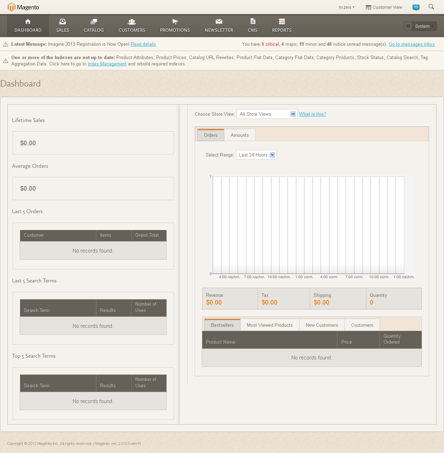The width and height of the screenshot is (444, 453).
Task: Click the Last 5 Orders heading
Action: (27, 211)
